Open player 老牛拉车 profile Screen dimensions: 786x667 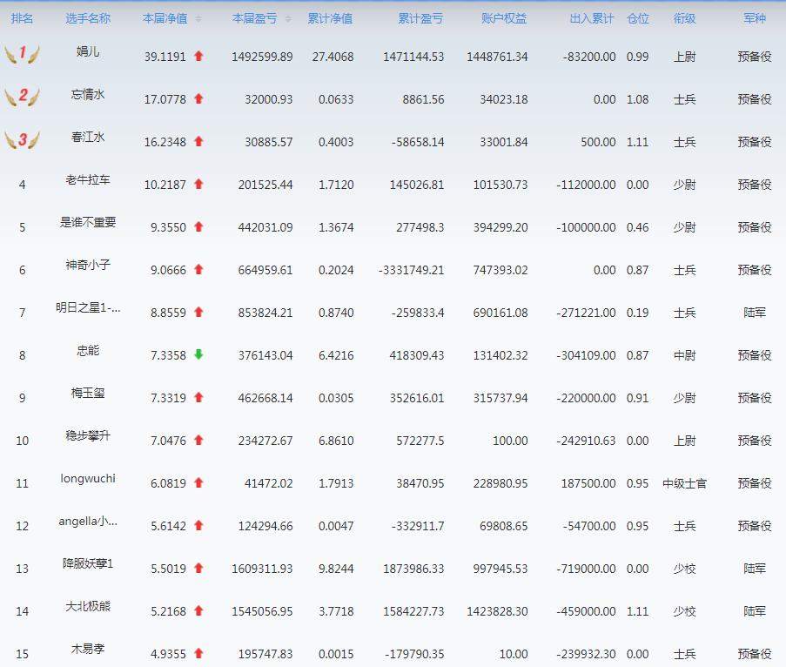(88, 179)
